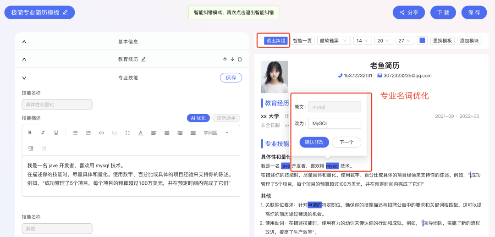Open font size 14 dropdown

pos(363,41)
